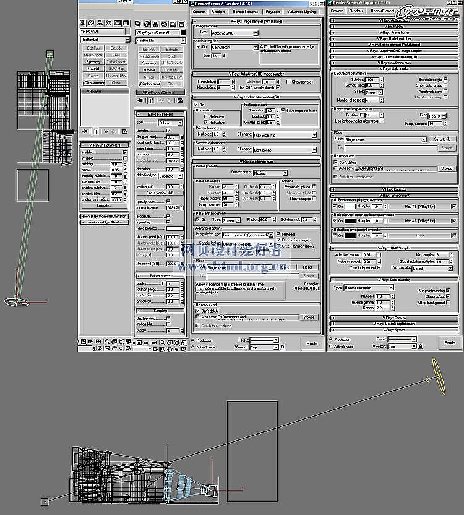The width and height of the screenshot is (464, 515).
Task: Click Pin Stack icon under VRayPhysicalCamera stack
Action: click(x=140, y=100)
